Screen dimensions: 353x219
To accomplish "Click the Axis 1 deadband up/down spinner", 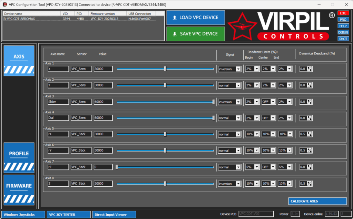I will (x=310, y=69).
